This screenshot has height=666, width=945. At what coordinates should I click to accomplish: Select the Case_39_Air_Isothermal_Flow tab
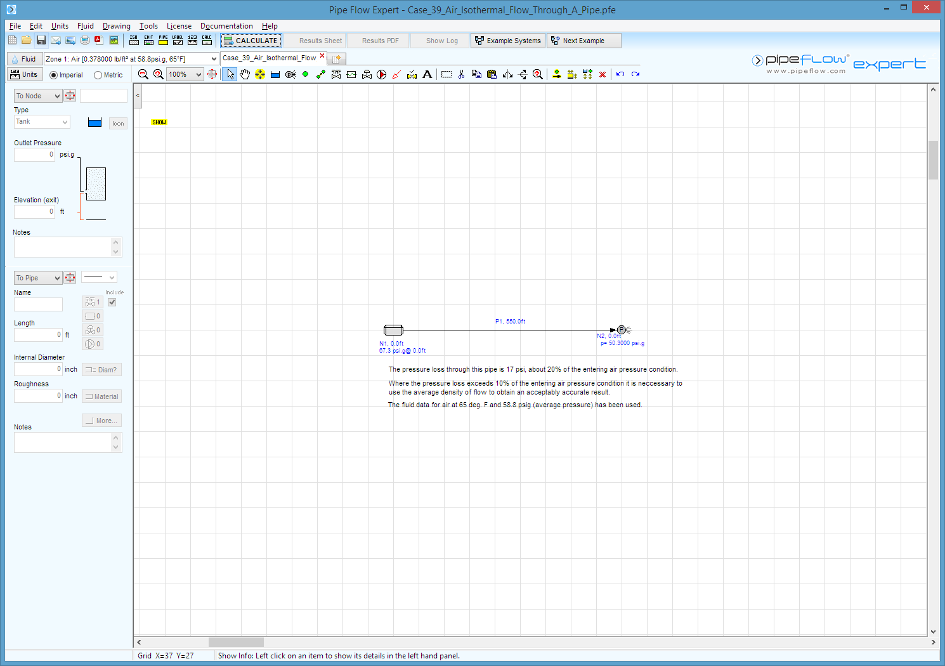coord(269,58)
